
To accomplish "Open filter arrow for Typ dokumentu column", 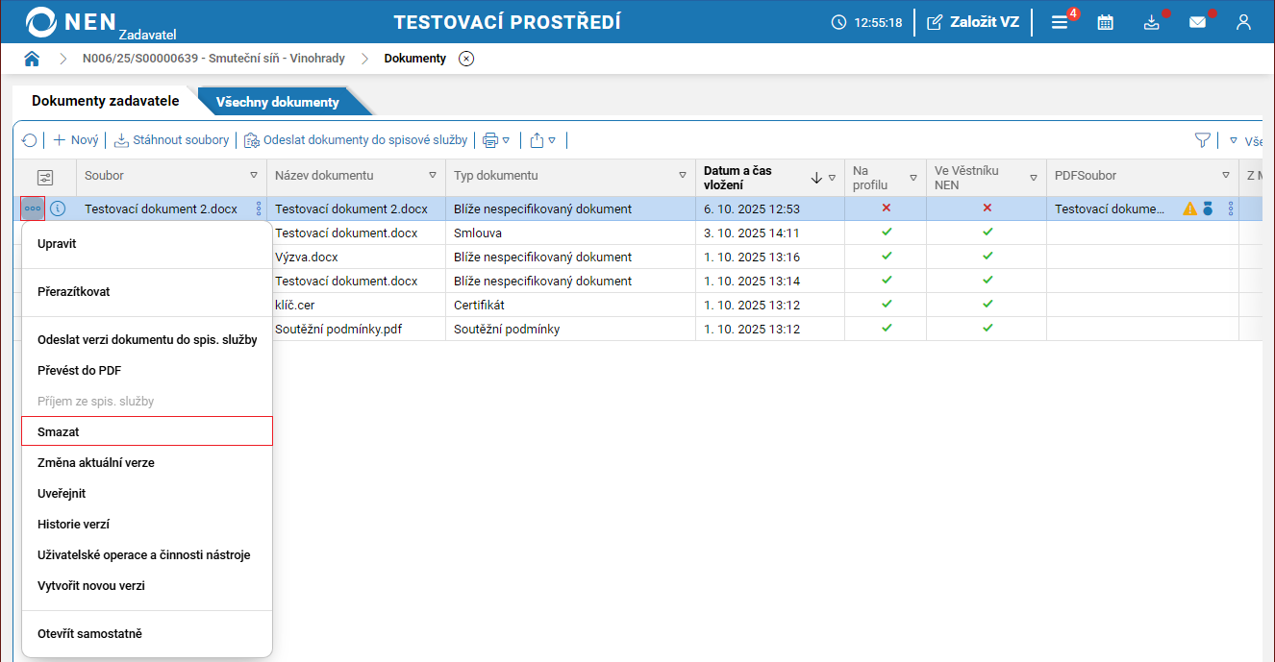I will pos(683,176).
